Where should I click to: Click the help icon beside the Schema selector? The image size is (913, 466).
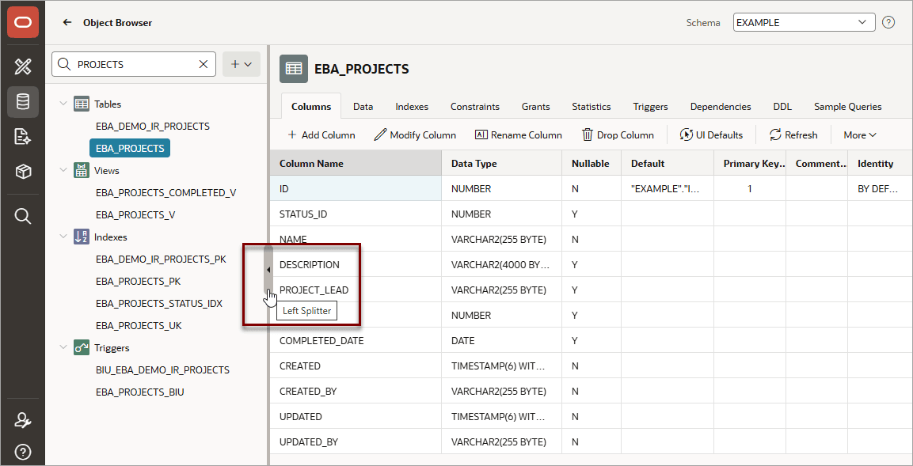[888, 23]
